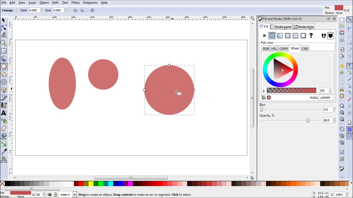Select the Zoom magnifier tool in toolbox
The height and width of the screenshot is (198, 353).
coord(4,43)
